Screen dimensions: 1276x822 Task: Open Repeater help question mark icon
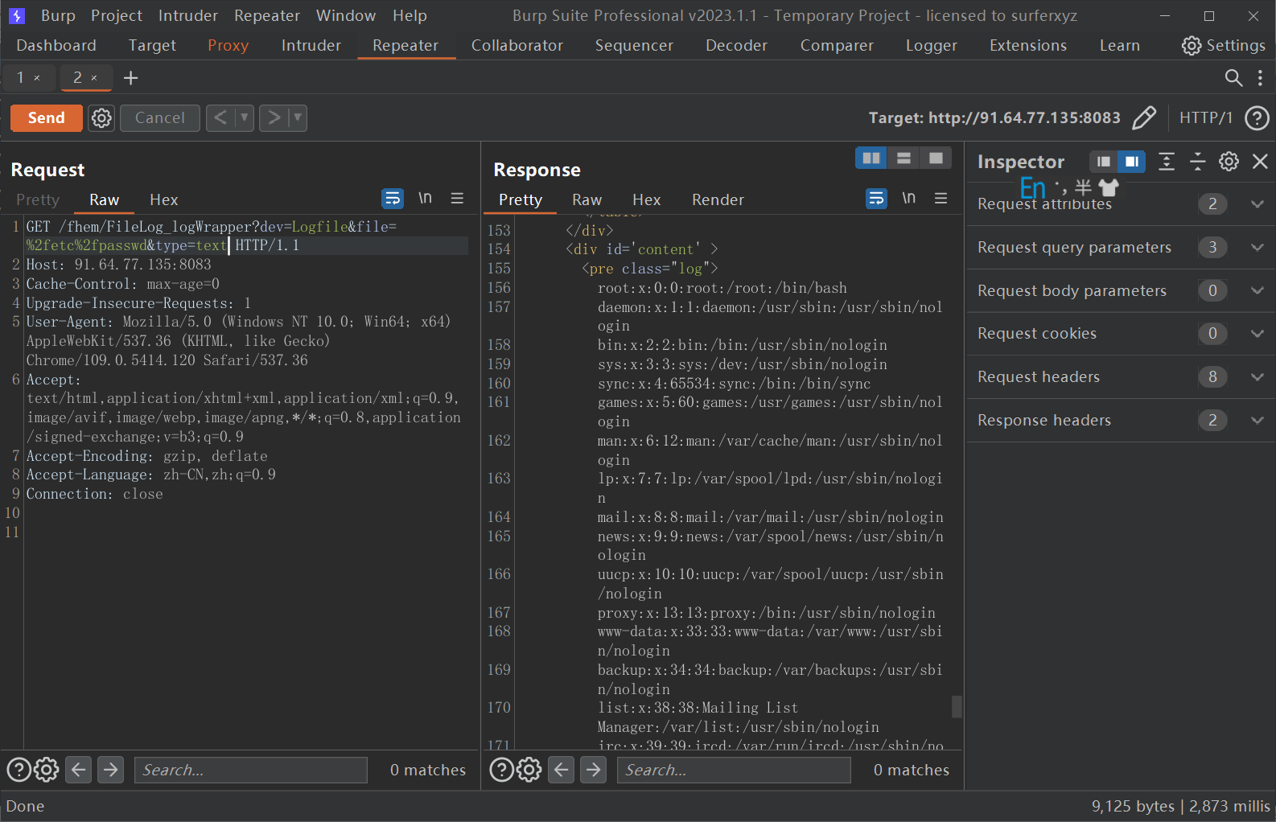pos(1257,118)
